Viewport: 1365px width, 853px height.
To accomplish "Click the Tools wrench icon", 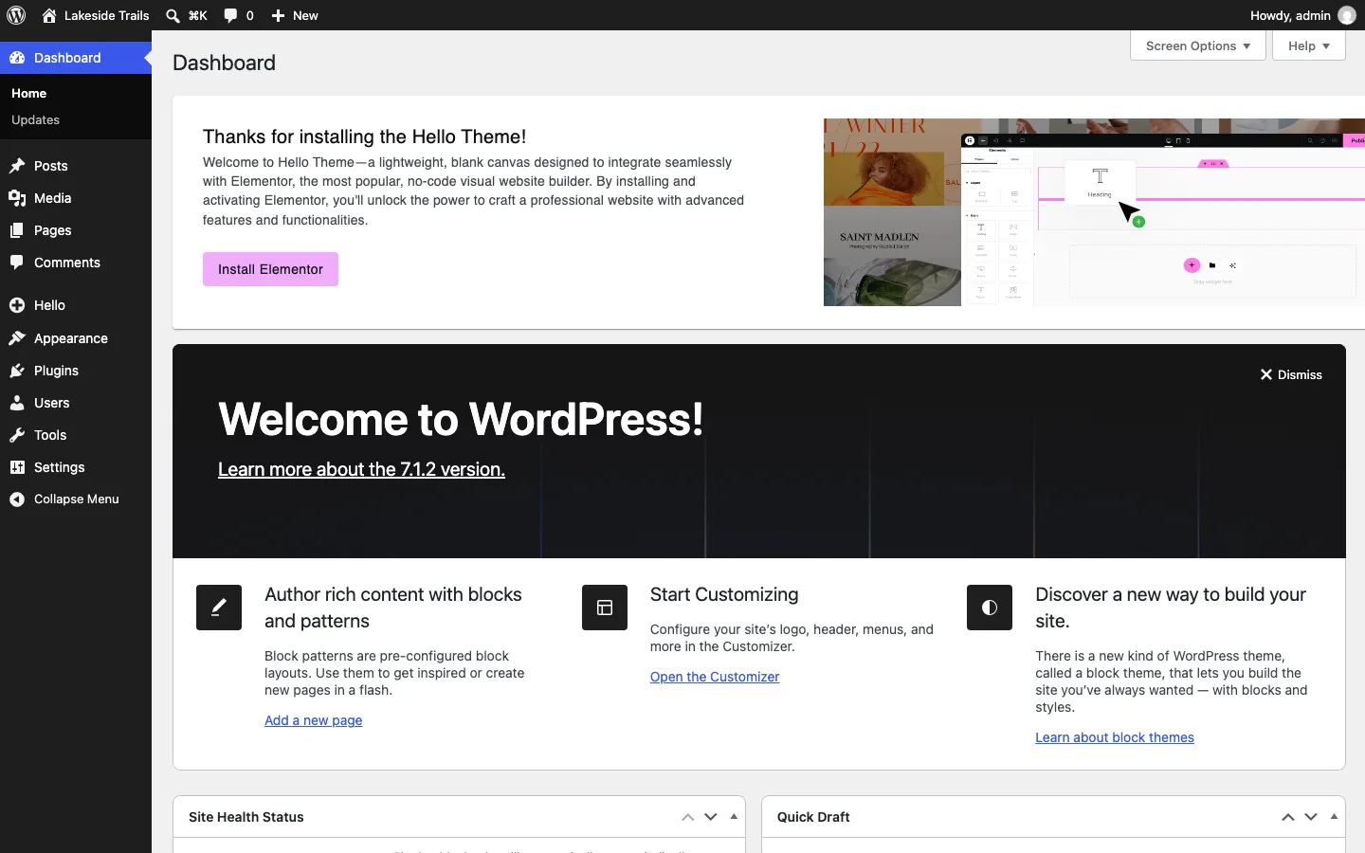I will [17, 435].
